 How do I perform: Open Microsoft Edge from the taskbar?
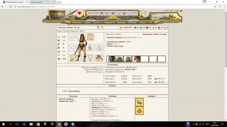[x=24, y=124]
